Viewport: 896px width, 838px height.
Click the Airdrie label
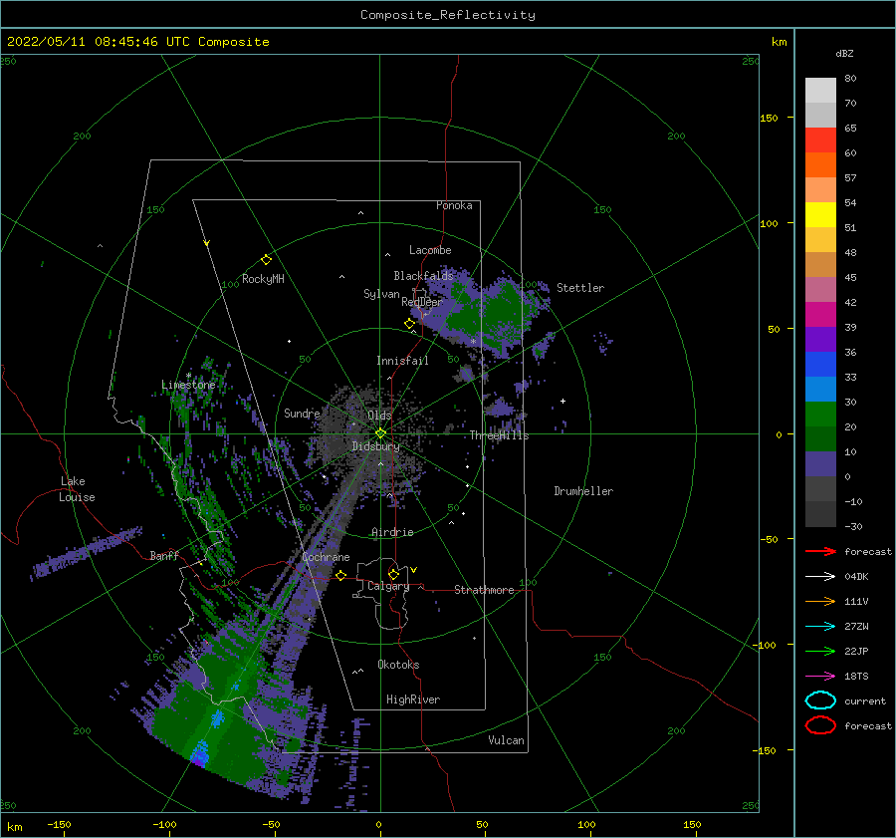click(x=392, y=532)
